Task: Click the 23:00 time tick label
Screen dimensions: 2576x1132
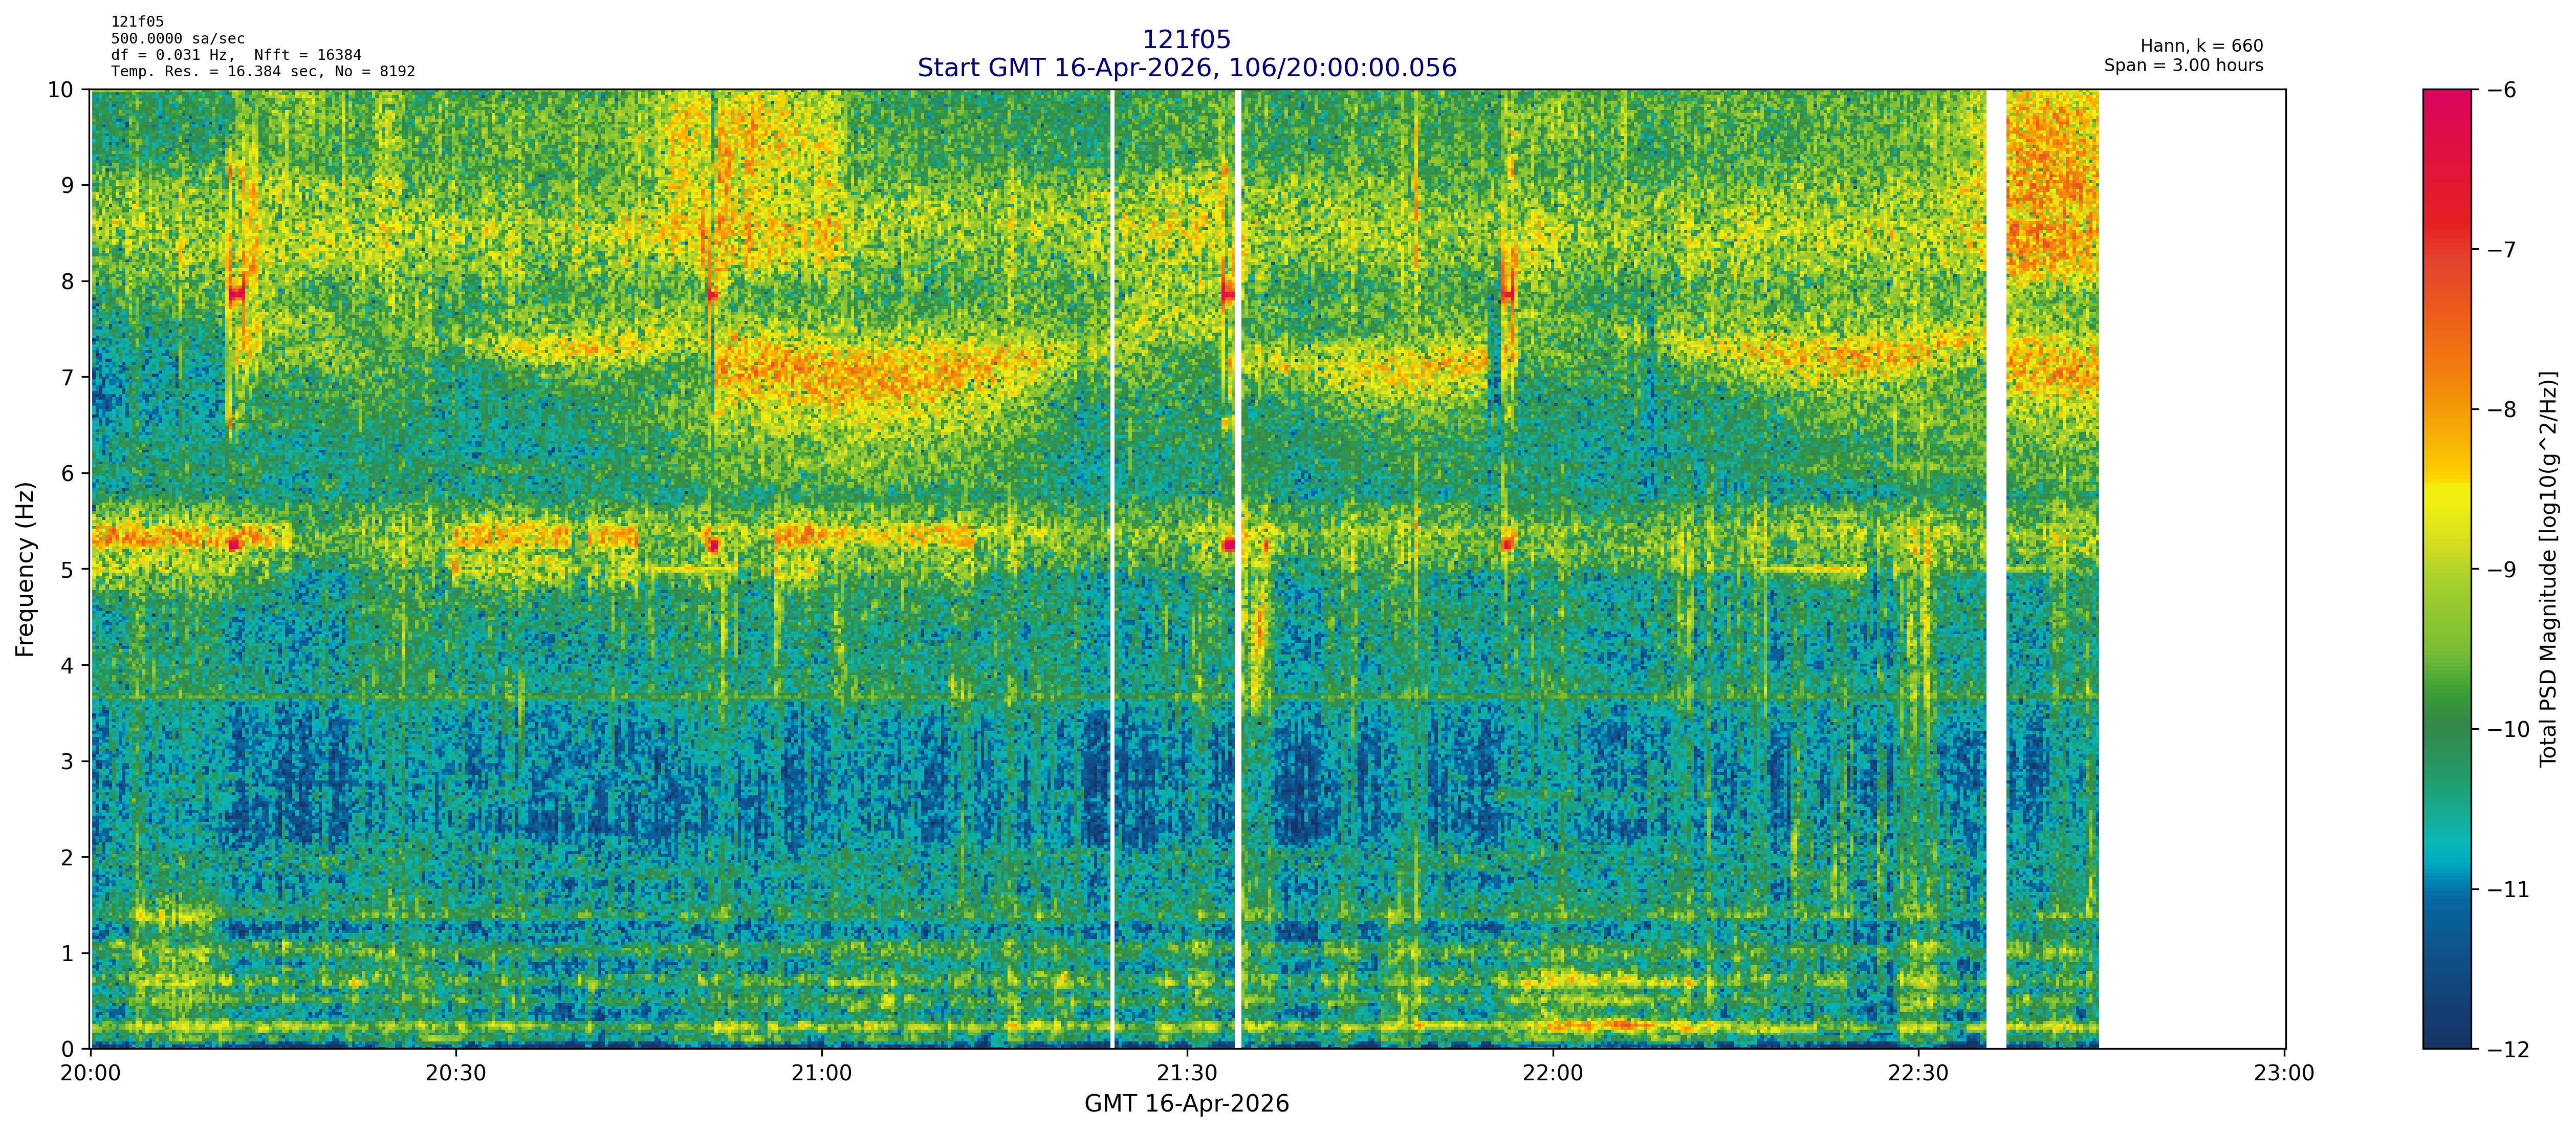Action: (x=2284, y=1074)
